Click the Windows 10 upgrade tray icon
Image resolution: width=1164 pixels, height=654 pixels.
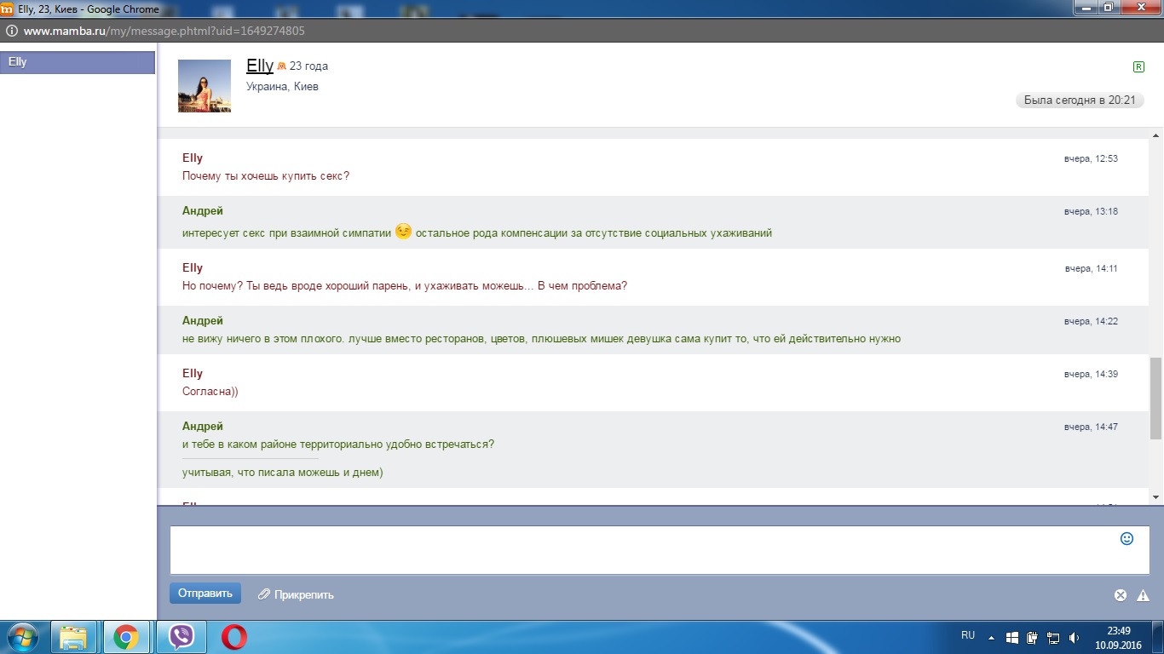point(1012,637)
